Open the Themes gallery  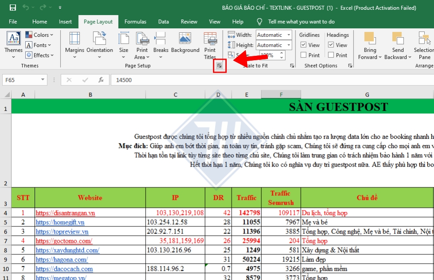click(13, 44)
